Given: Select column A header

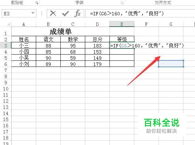Looking at the screenshot, I should pos(24,24).
